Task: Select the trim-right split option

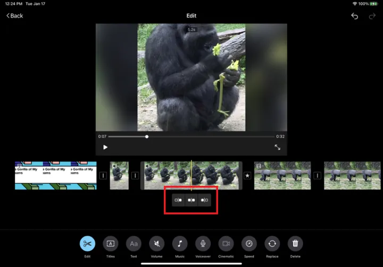Action: 204,200
